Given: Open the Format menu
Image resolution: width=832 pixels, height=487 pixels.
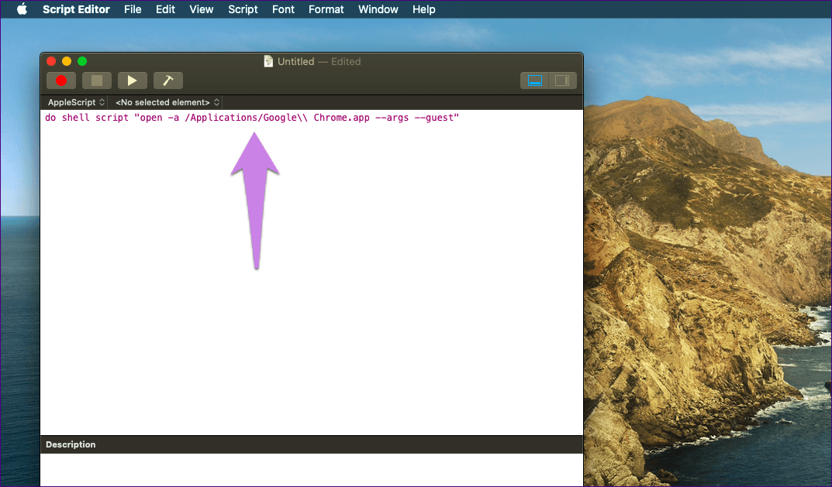Looking at the screenshot, I should pyautogui.click(x=326, y=9).
